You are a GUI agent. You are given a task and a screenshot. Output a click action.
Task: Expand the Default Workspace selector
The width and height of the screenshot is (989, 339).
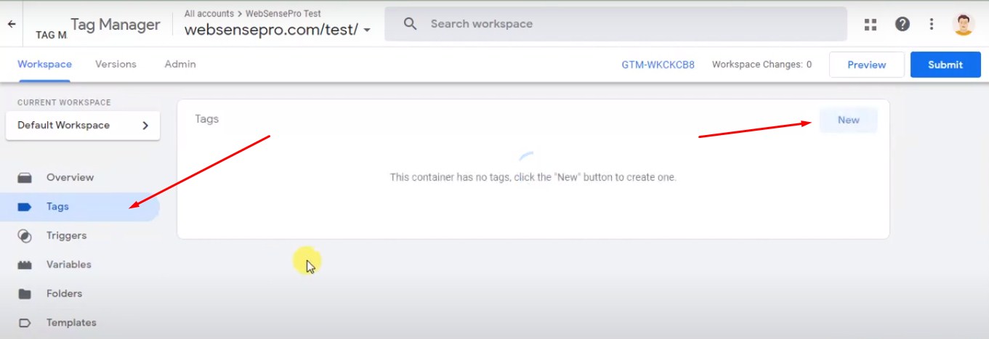pos(83,125)
